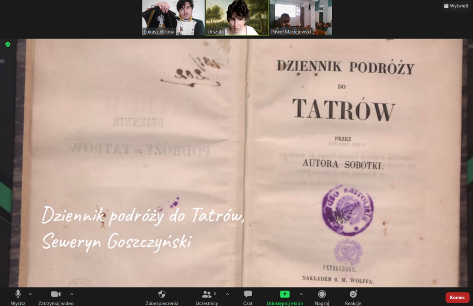Select Łukasz Wrona's video thumbnail
Image resolution: width=473 pixels, height=306 pixels.
pos(173,18)
